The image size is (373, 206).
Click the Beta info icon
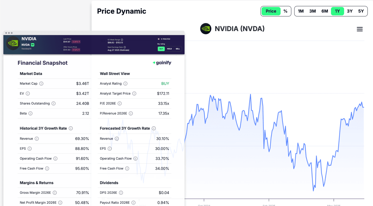[x=31, y=113]
